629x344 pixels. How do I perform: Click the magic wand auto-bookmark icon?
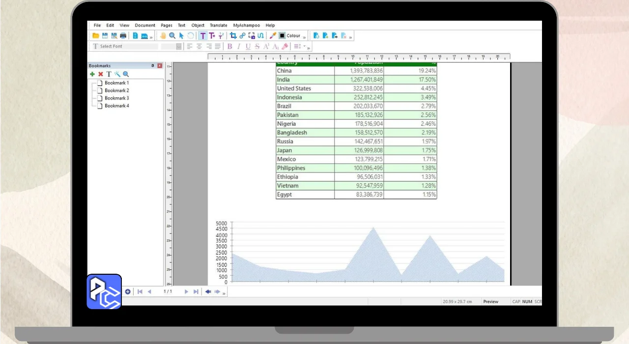[117, 74]
